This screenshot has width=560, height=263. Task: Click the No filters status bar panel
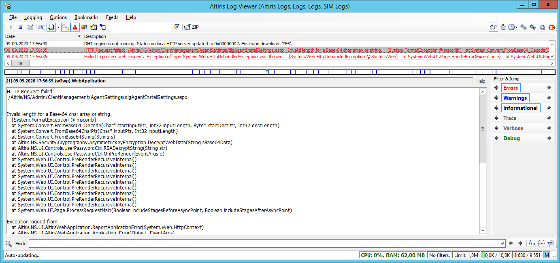pyautogui.click(x=439, y=255)
